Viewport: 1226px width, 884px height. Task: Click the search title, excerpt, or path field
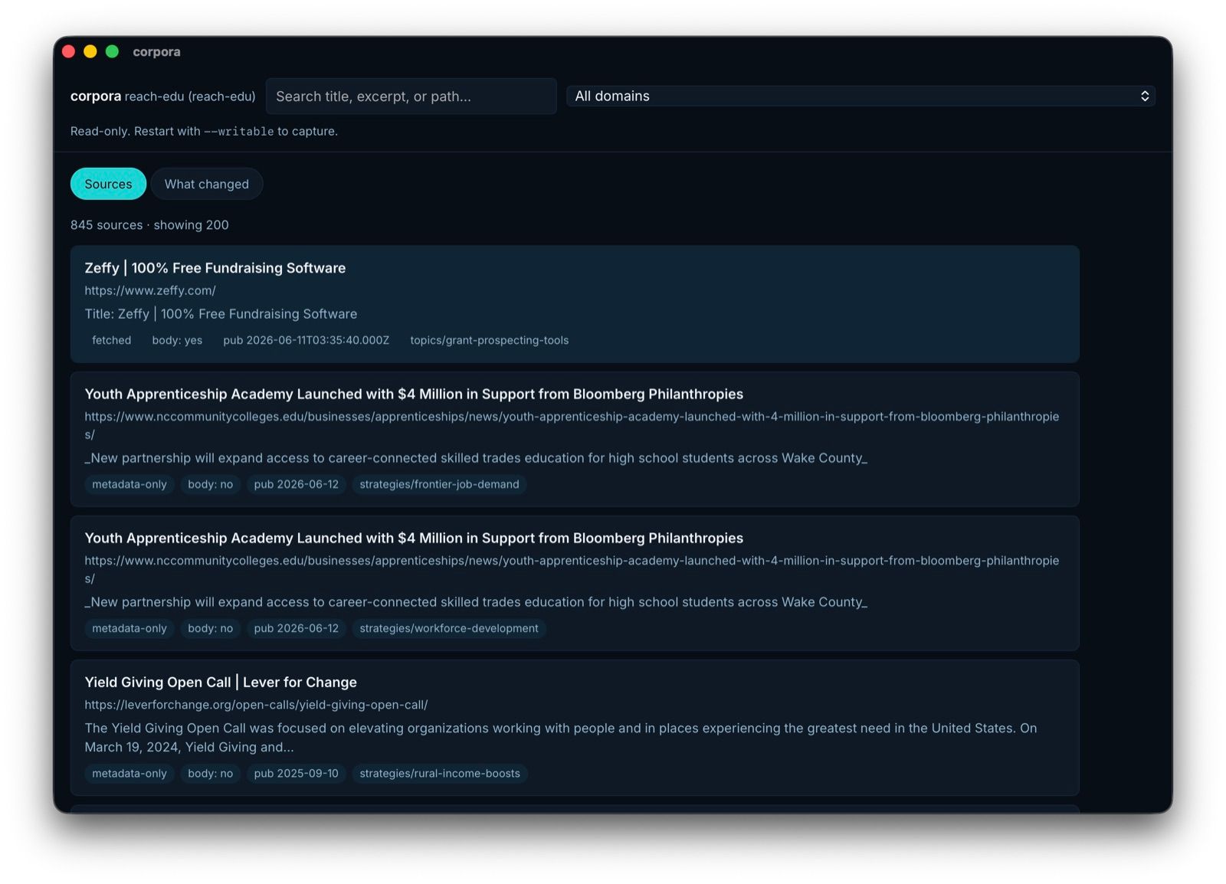(x=411, y=97)
